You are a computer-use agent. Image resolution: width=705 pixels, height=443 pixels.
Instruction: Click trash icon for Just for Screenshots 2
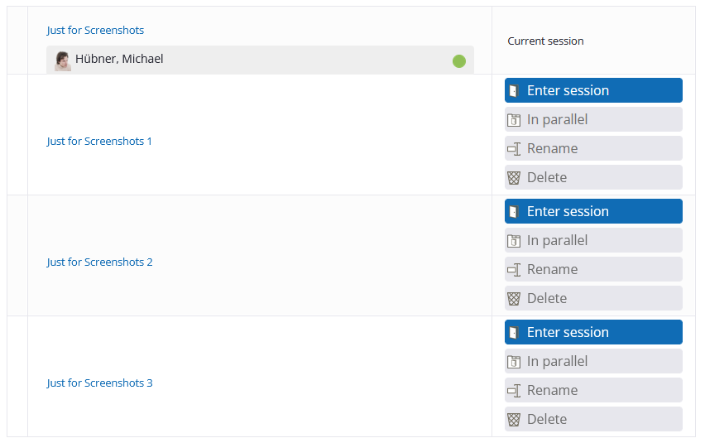(514, 299)
